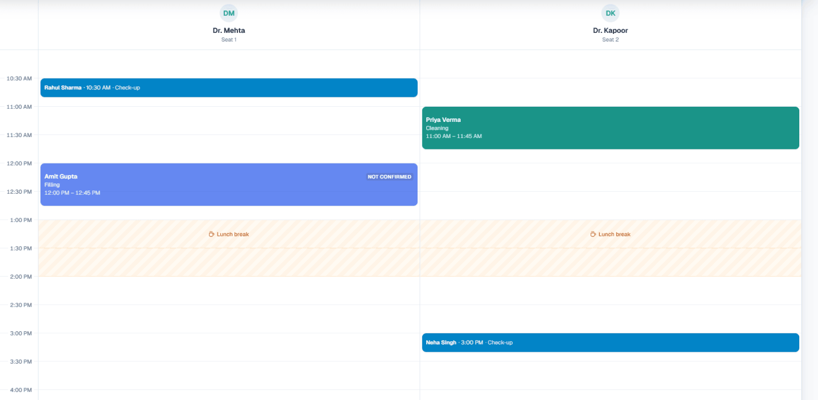Screen dimensions: 818x400
Task: Open Rahul Sharma's 10:30 AM check-up appointment
Action: [x=229, y=87]
